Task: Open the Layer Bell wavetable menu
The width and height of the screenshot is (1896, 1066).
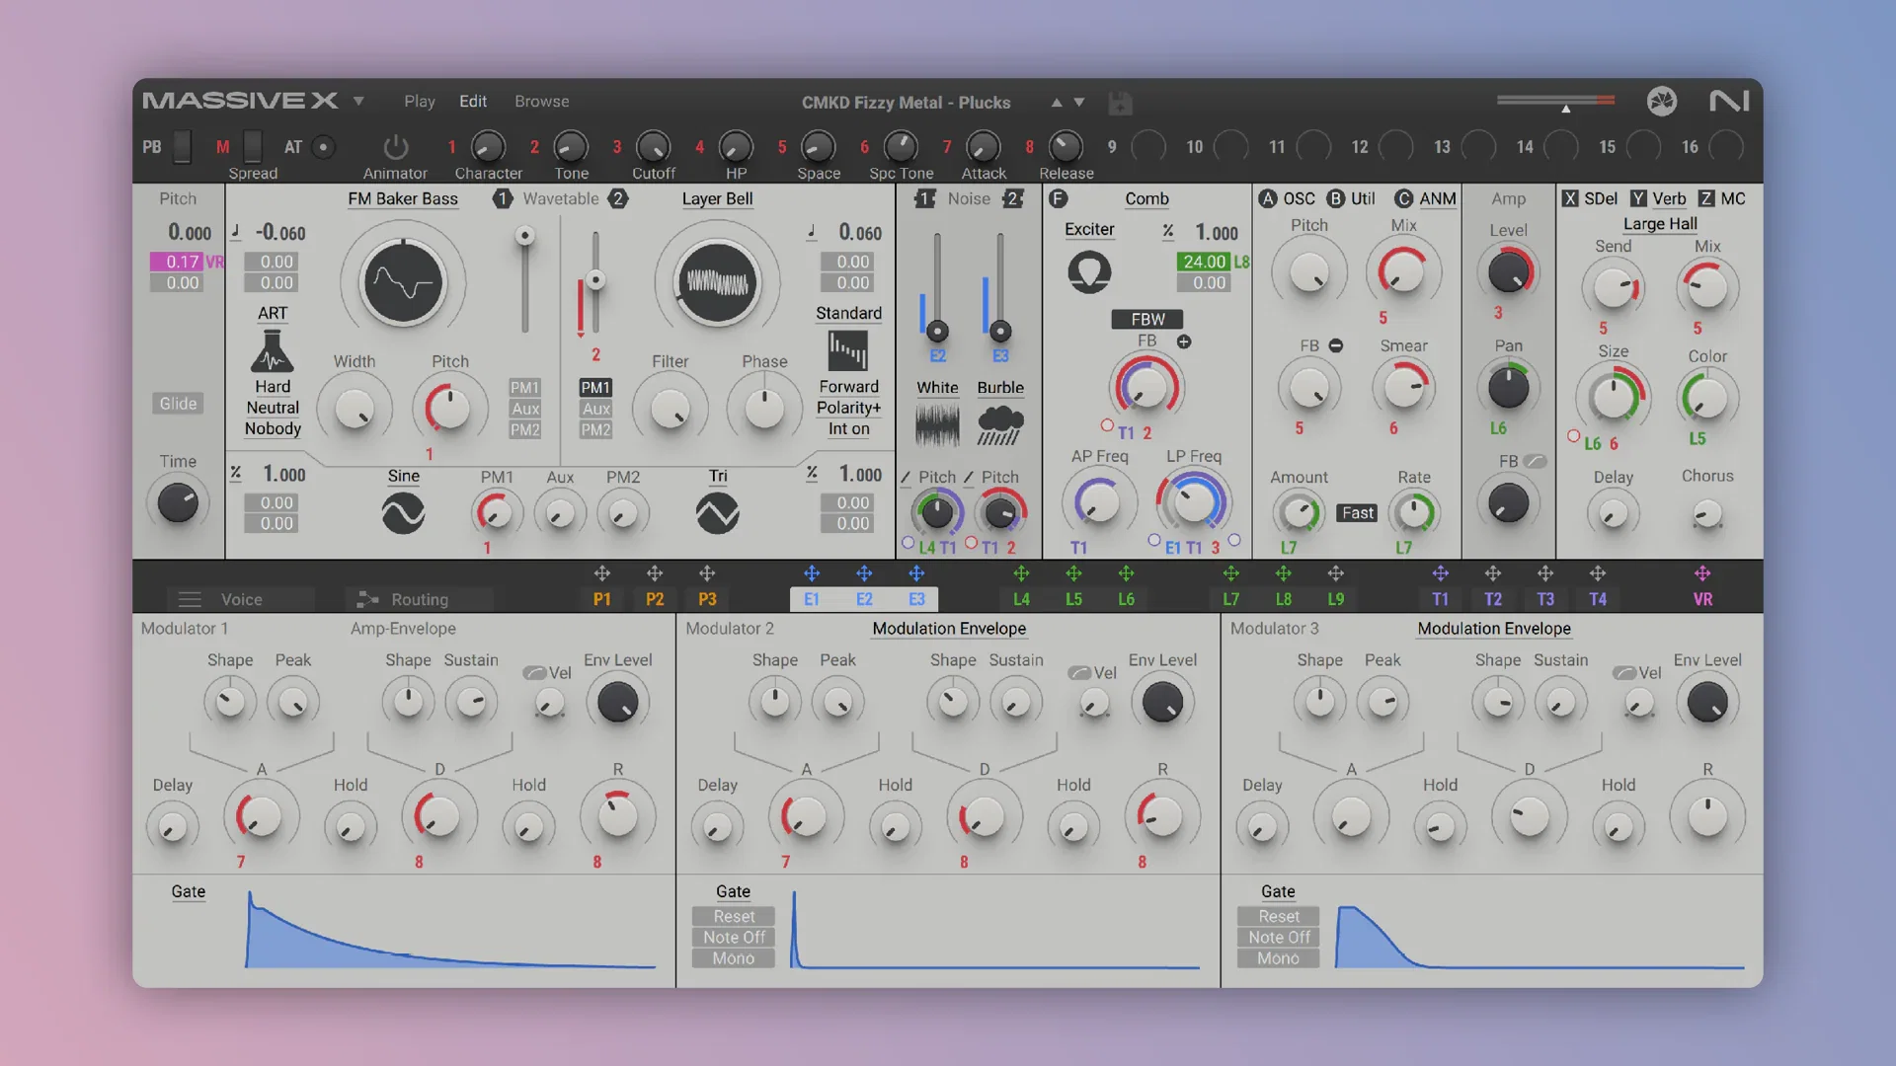Action: click(x=717, y=198)
